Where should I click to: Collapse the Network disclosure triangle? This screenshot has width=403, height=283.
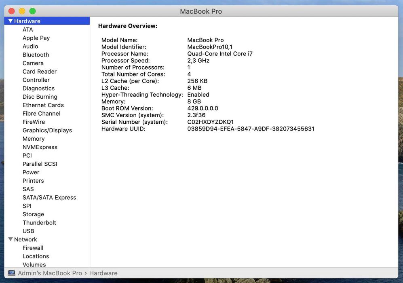point(11,239)
